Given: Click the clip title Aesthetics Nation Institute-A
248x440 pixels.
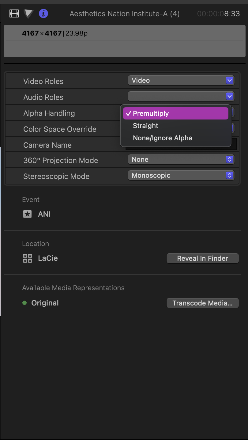Looking at the screenshot, I should (x=125, y=14).
